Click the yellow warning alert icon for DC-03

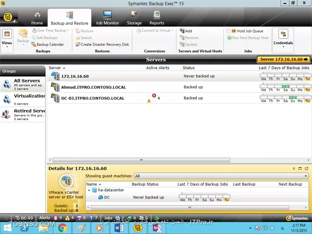click(149, 101)
